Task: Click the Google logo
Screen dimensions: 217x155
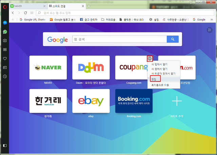Action: [x=57, y=40]
